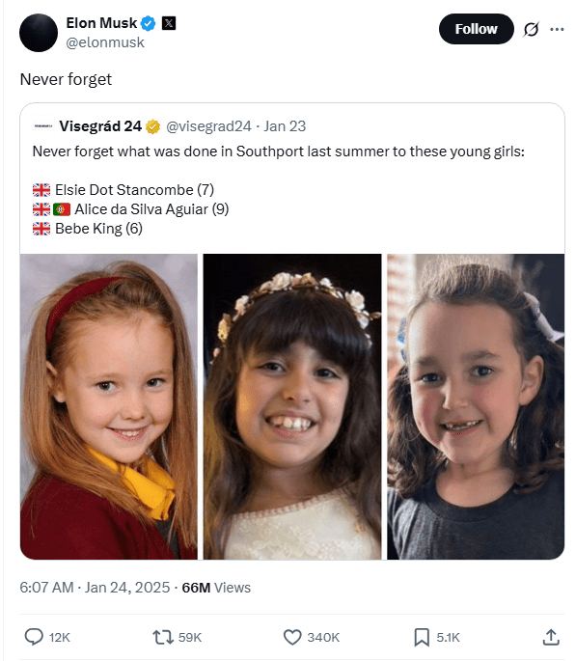Image resolution: width=576 pixels, height=661 pixels.
Task: Open the 66M Views analytics
Action: point(216,588)
